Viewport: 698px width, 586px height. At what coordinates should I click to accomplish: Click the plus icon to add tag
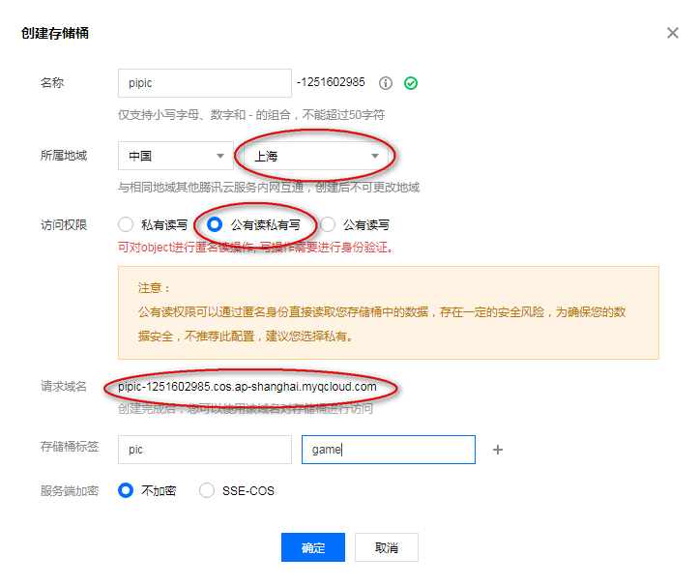click(x=498, y=450)
